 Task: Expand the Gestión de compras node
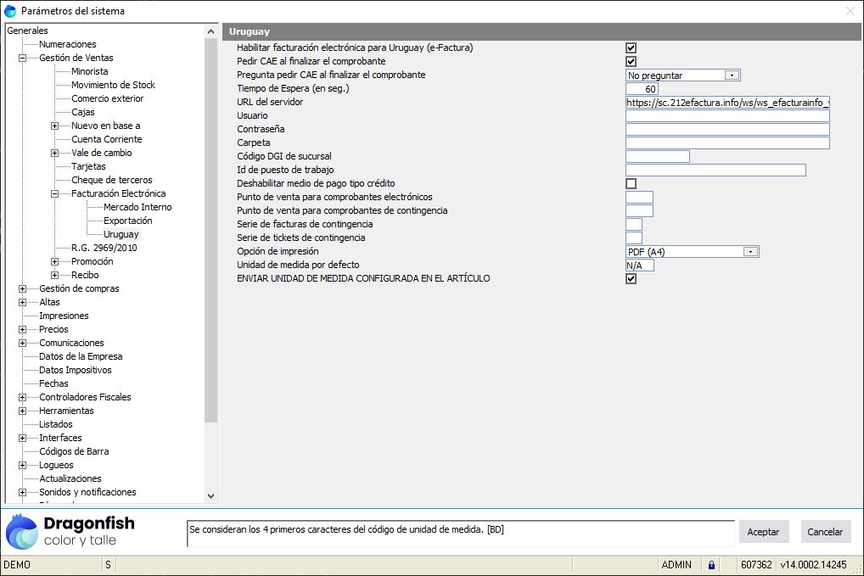[23, 288]
